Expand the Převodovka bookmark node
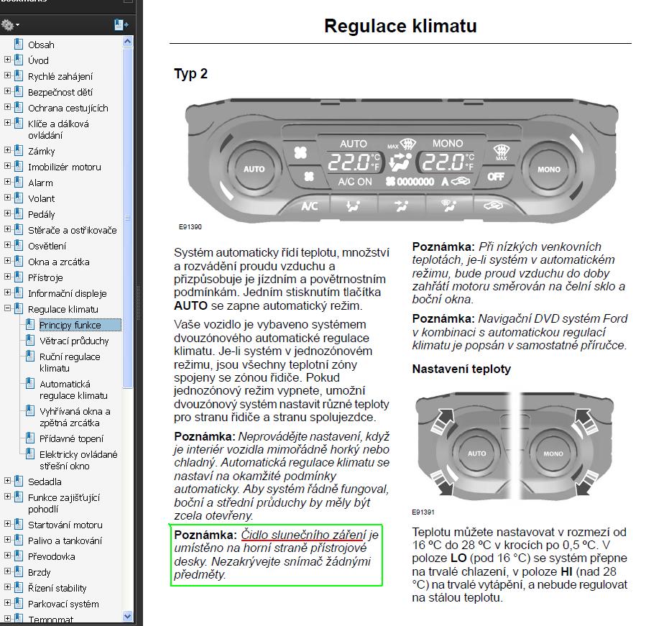The height and width of the screenshot is (626, 669). 8,556
